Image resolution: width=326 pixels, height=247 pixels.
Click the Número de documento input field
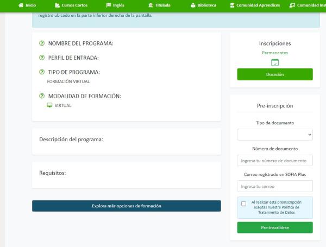[x=274, y=160]
